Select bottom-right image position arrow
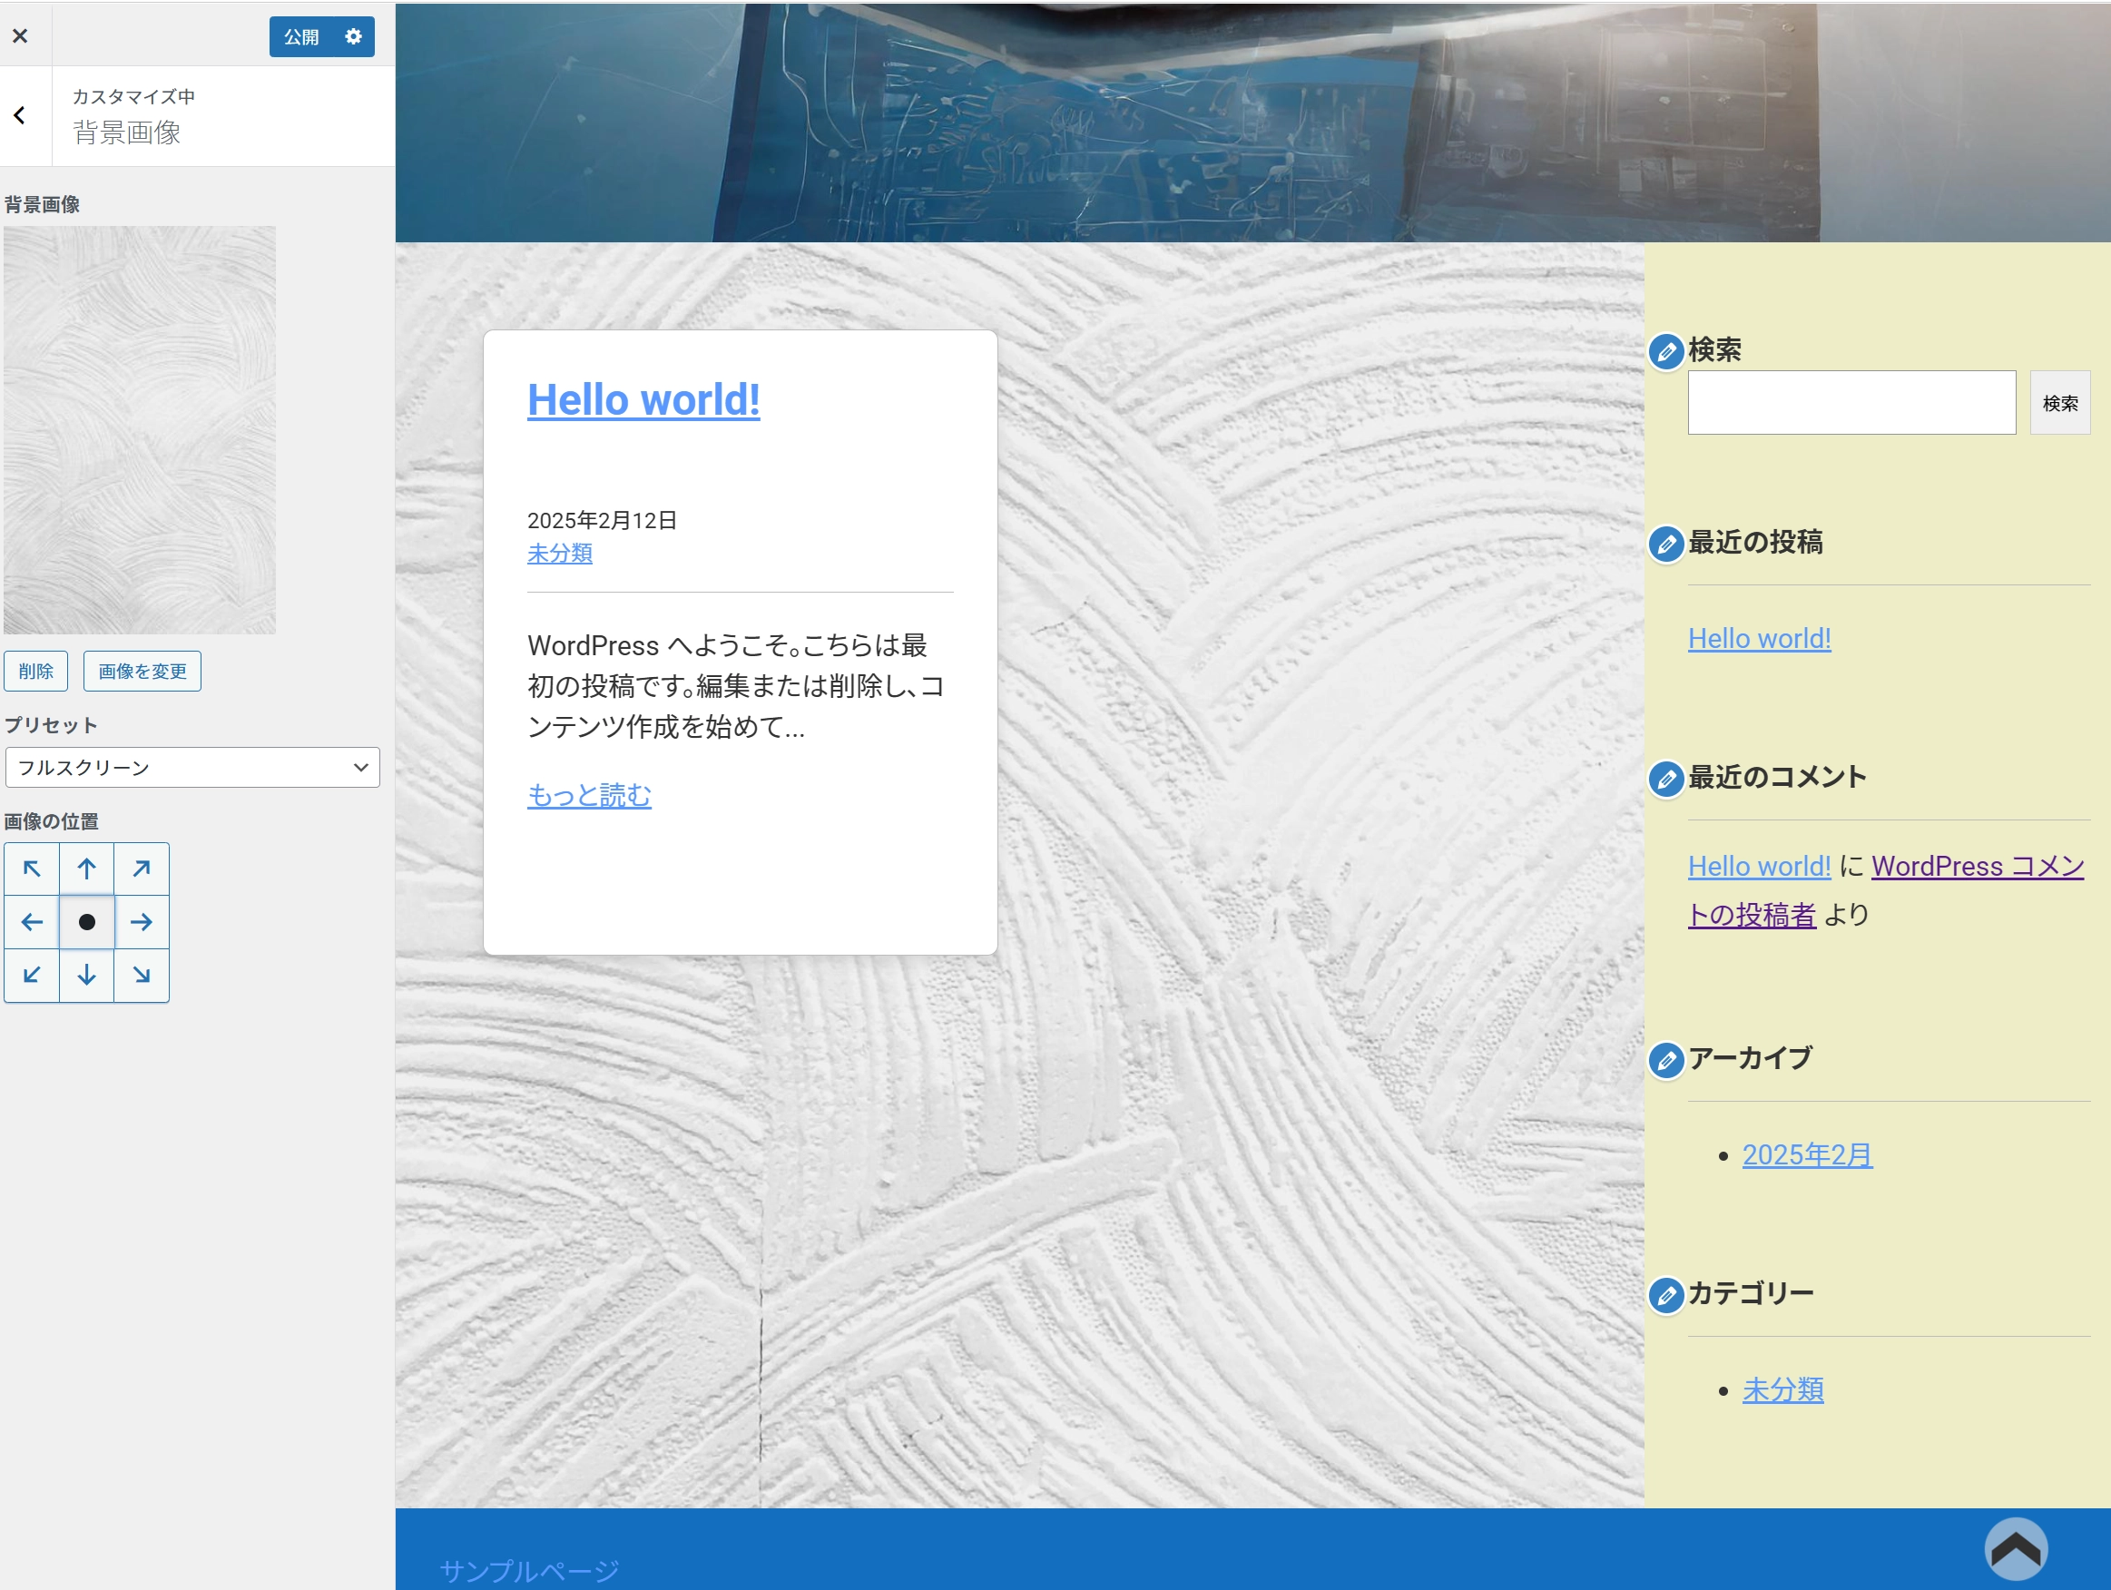The image size is (2111, 1590). [x=142, y=975]
